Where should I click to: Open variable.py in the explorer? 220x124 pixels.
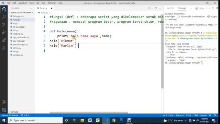(x=21, y=55)
